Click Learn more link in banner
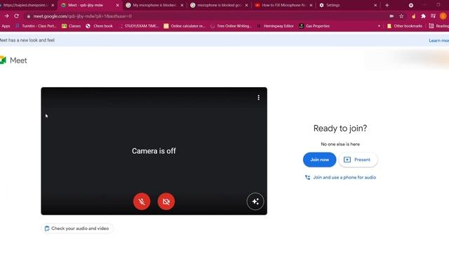Screen dimensions: 449x253 438,41
